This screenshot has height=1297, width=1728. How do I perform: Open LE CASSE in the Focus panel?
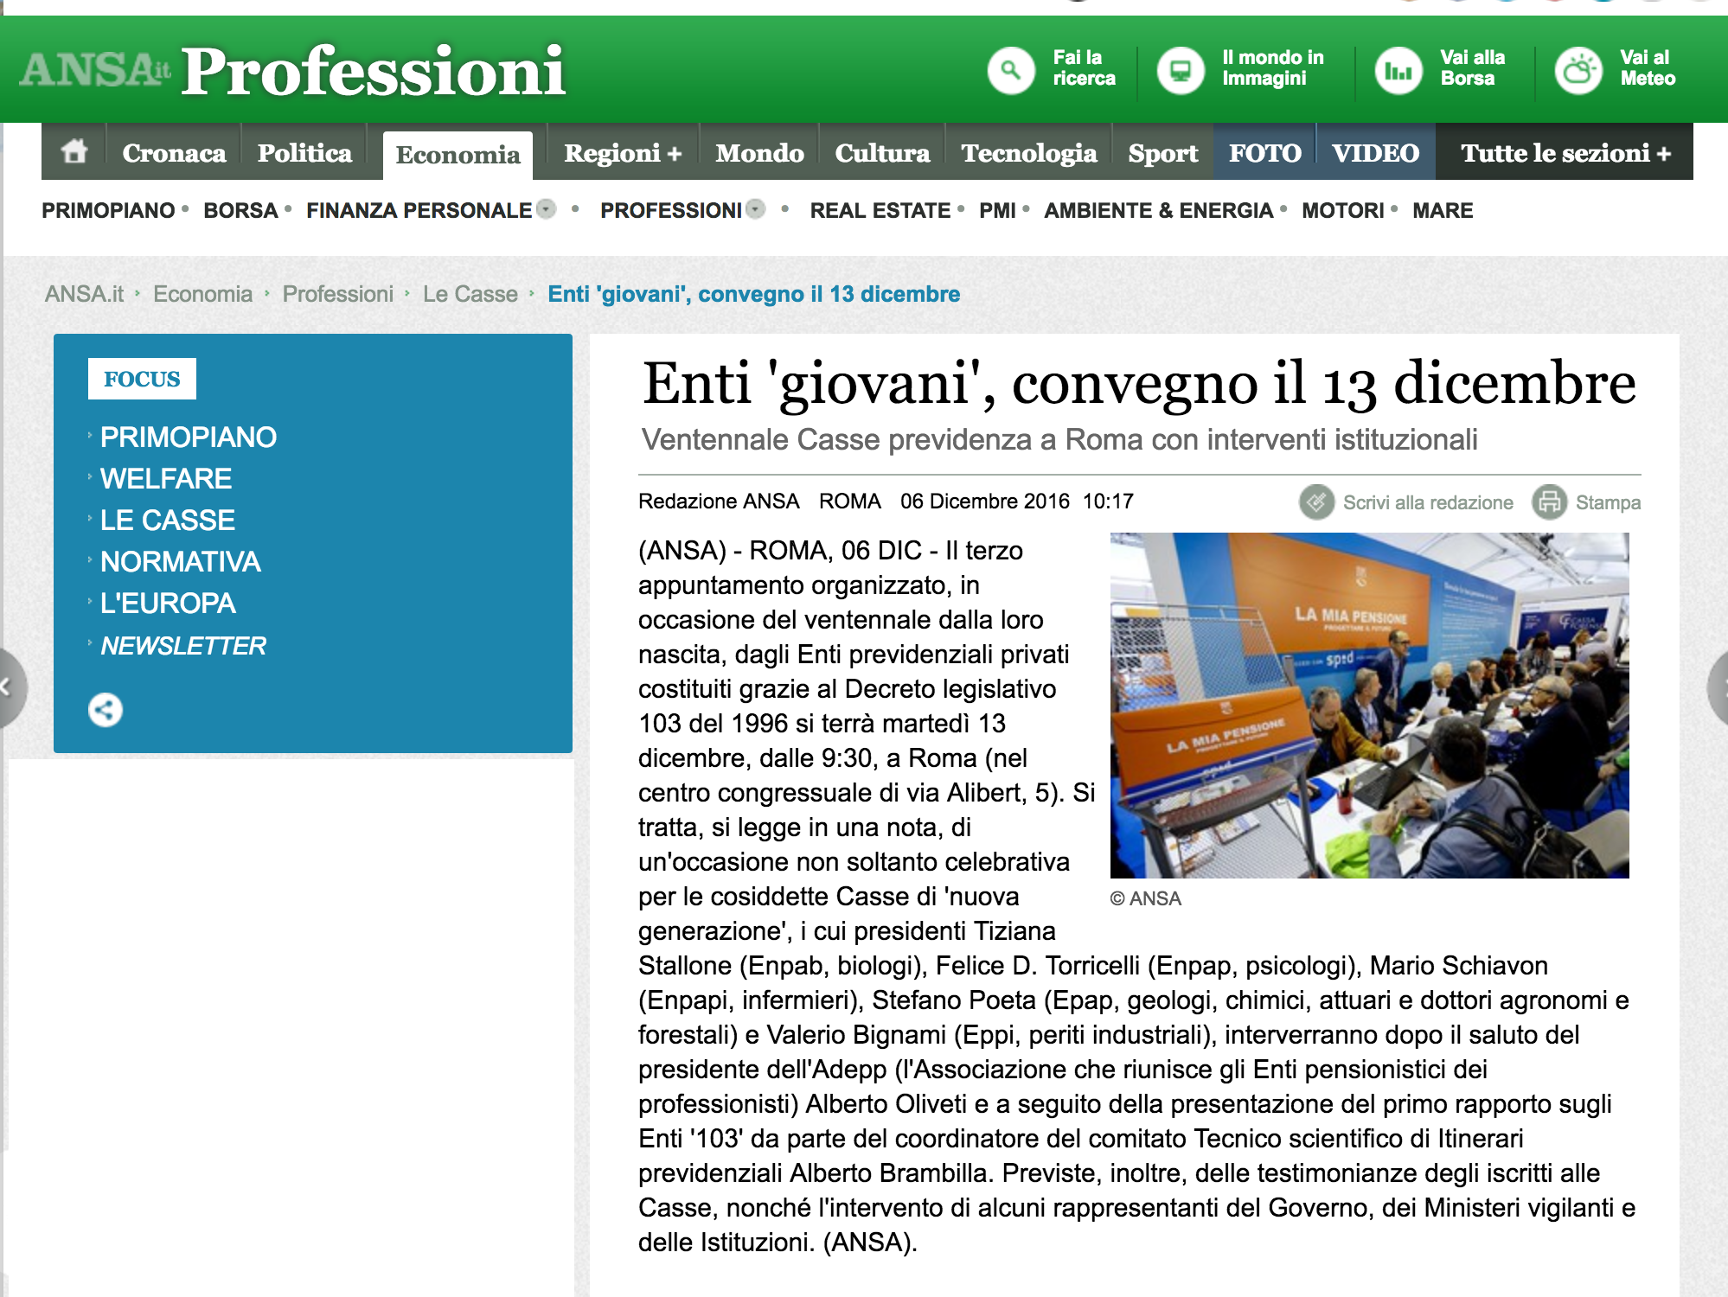tap(167, 520)
